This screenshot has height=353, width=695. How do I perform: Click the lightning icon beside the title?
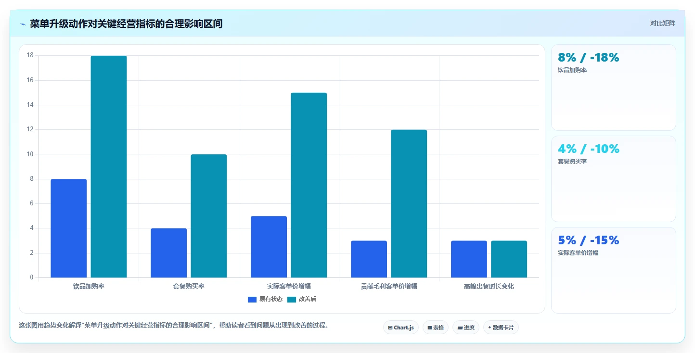23,24
